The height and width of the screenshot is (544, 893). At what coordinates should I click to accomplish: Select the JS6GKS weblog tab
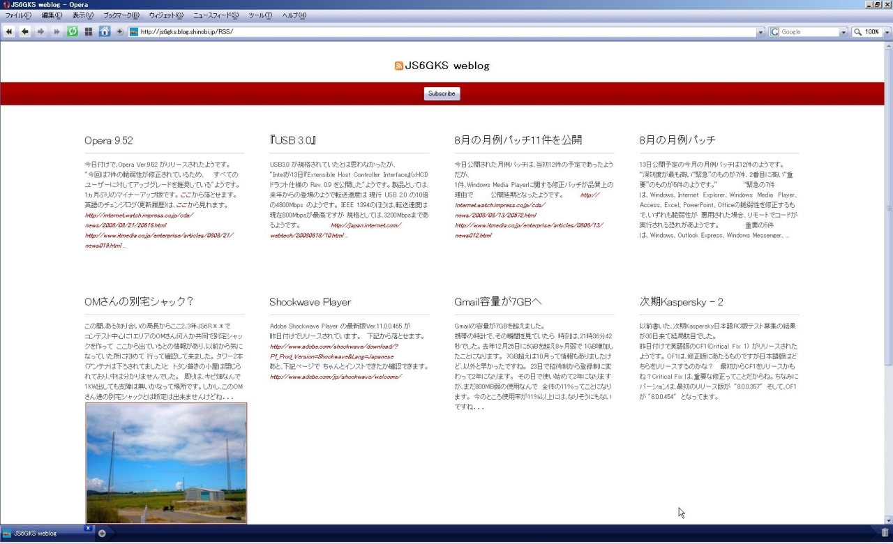[x=47, y=534]
